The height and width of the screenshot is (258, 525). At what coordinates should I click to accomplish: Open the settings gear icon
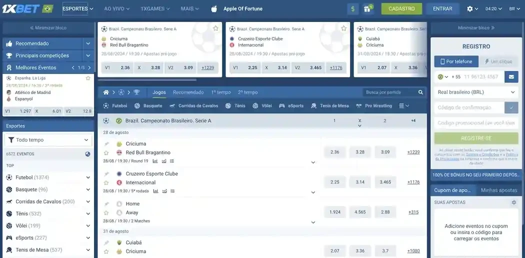coord(470,9)
